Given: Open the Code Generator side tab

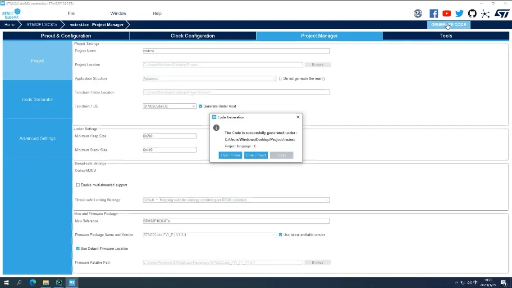Looking at the screenshot, I should [x=37, y=100].
